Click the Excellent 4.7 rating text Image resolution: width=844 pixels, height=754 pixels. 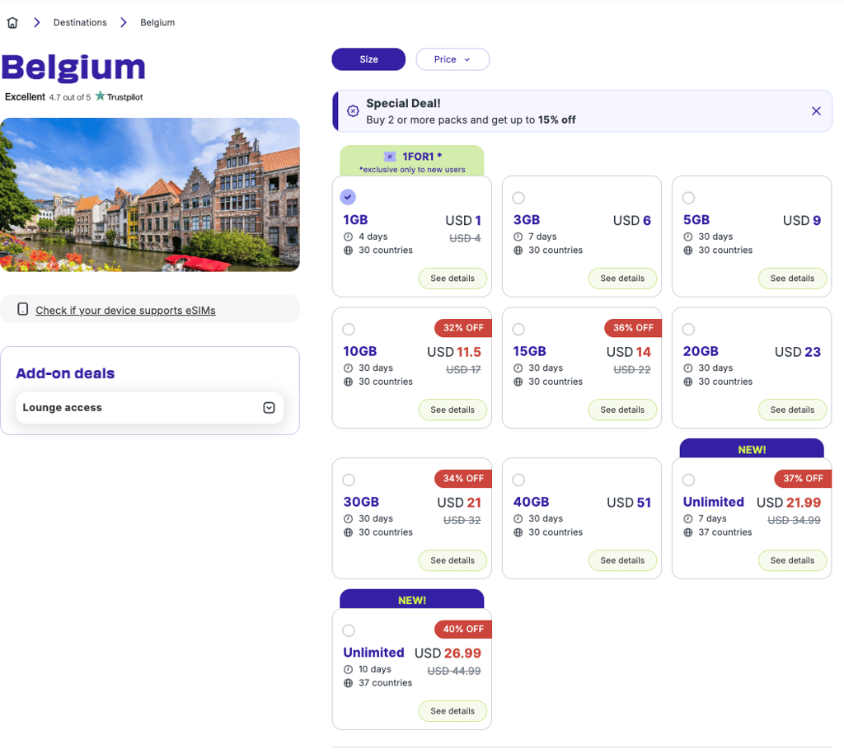[x=48, y=97]
